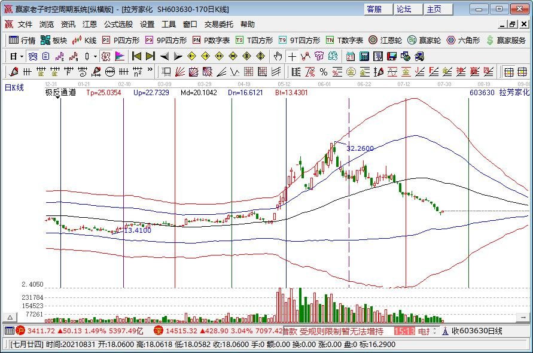
Task: Click the up arrow left of volume panel
Action: click(x=10, y=317)
